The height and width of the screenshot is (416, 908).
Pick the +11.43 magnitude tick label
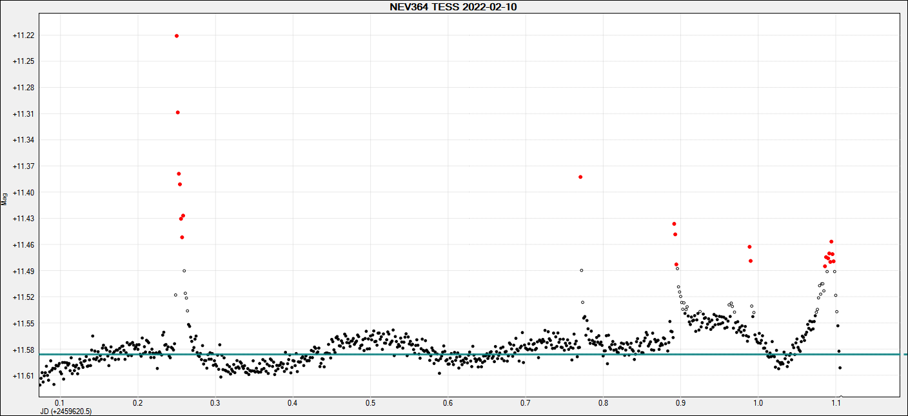(x=24, y=219)
